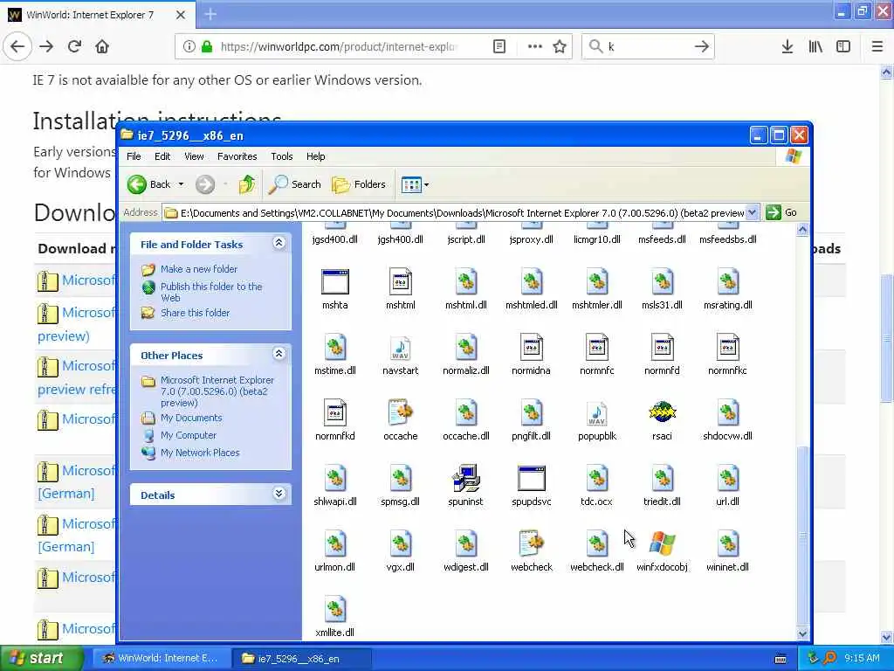Open the Back button history dropdown
The image size is (894, 671).
[181, 184]
